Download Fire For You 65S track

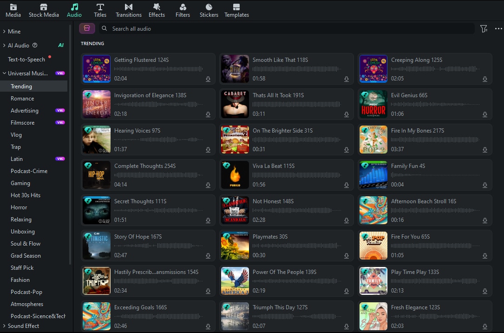pyautogui.click(x=484, y=256)
